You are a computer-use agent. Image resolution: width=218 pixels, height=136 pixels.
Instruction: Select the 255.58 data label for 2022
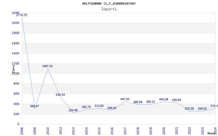189,109
